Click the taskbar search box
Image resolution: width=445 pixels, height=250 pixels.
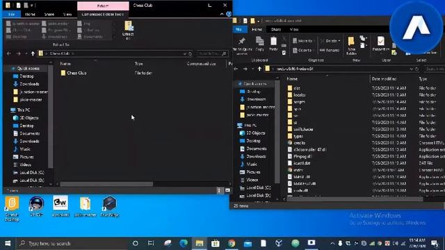(72, 244)
